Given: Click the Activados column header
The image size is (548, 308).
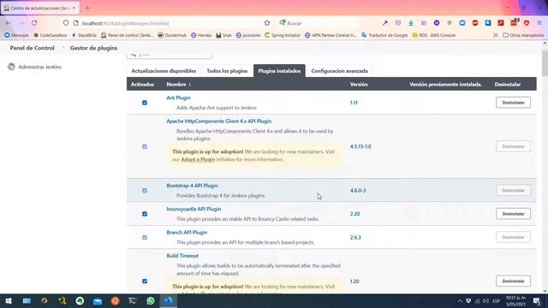Looking at the screenshot, I should pos(142,84).
